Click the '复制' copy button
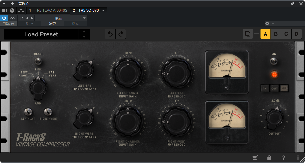The image size is (305, 163). click(53, 24)
